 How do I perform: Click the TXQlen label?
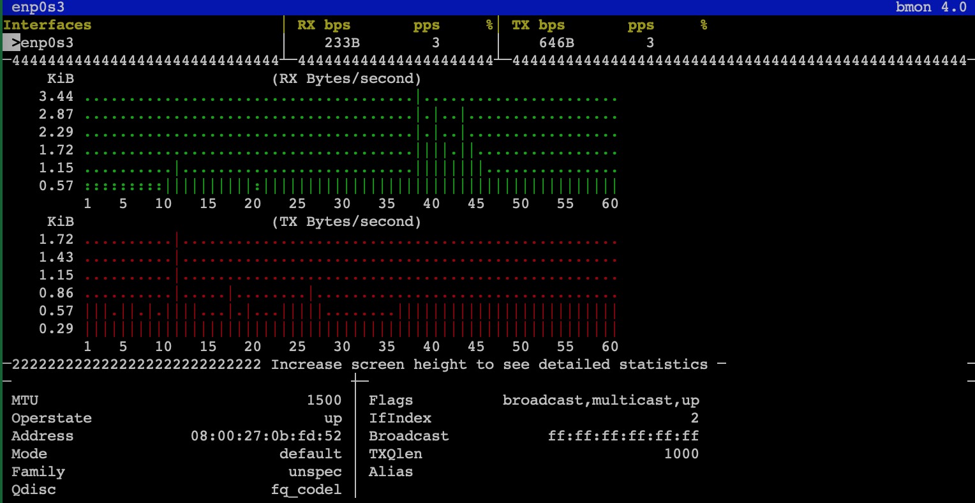coord(396,454)
